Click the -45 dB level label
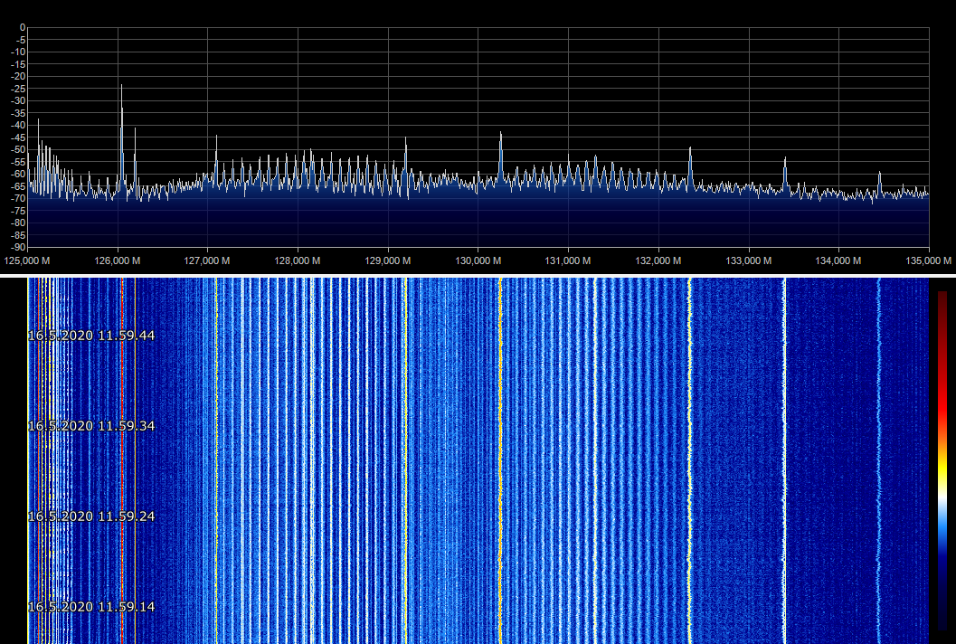956x644 pixels. (18, 137)
